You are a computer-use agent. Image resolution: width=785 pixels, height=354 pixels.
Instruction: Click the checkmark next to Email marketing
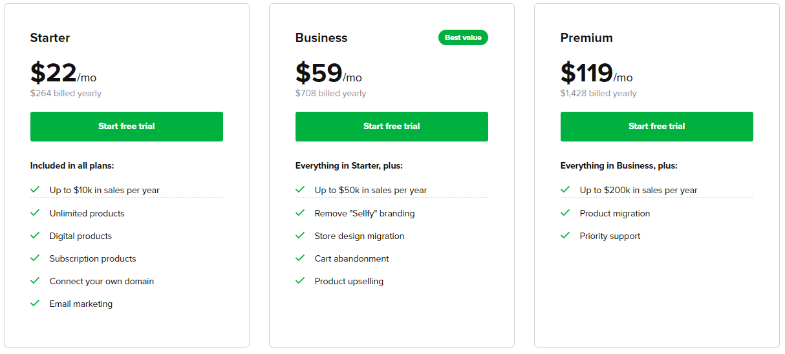point(35,303)
